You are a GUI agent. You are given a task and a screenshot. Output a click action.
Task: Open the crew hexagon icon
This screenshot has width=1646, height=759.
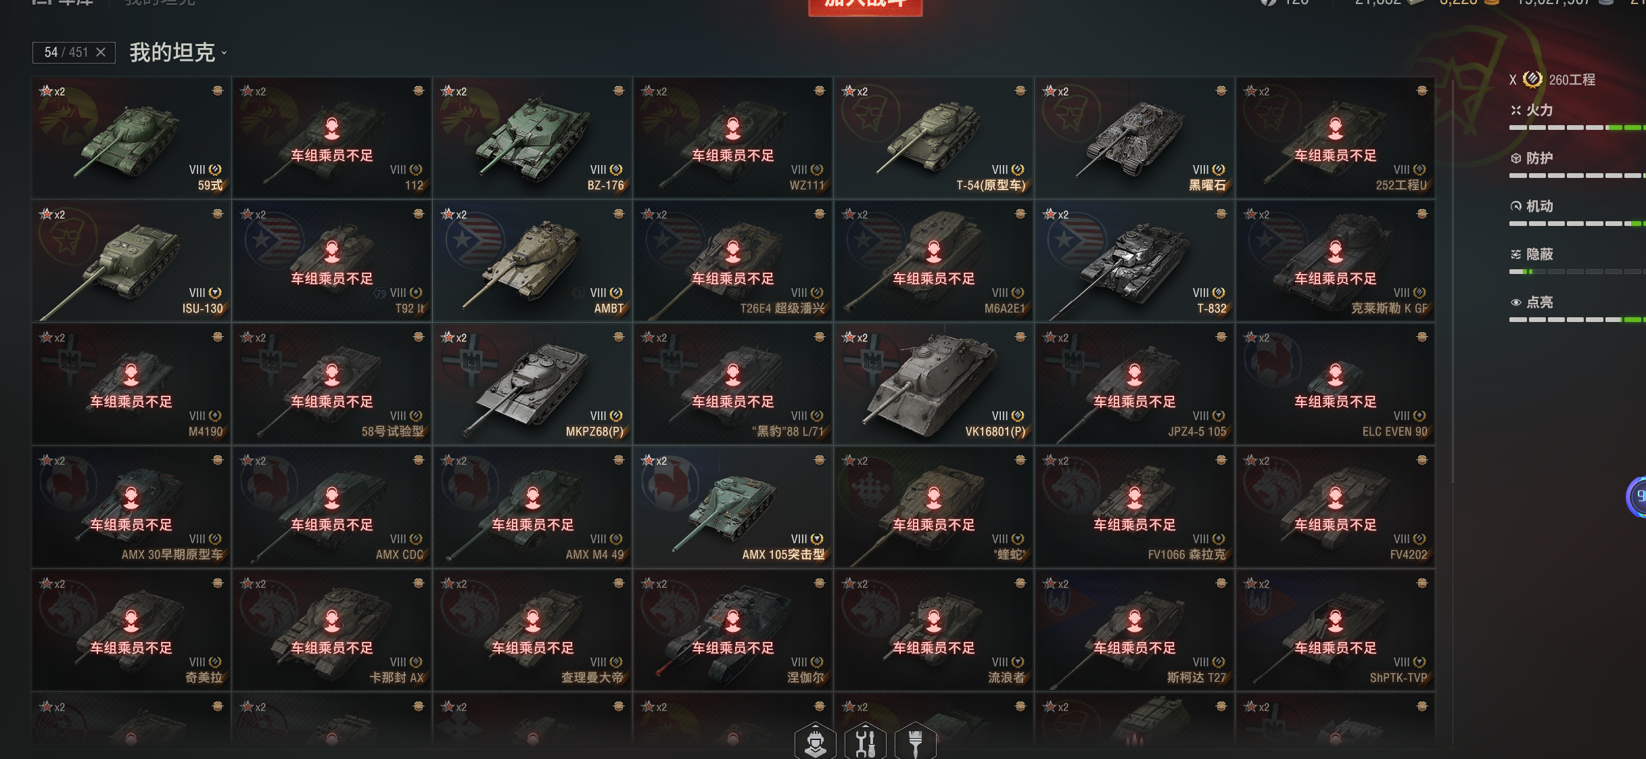click(x=816, y=741)
